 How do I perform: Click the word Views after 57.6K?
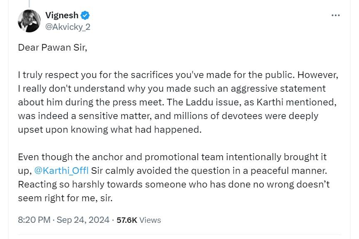[x=150, y=220]
